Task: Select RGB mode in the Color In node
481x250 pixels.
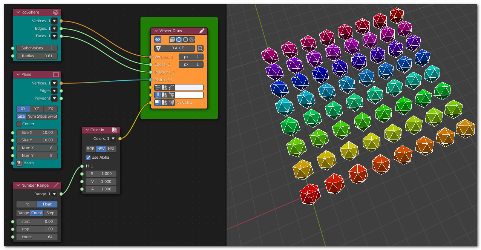Action: pos(90,149)
